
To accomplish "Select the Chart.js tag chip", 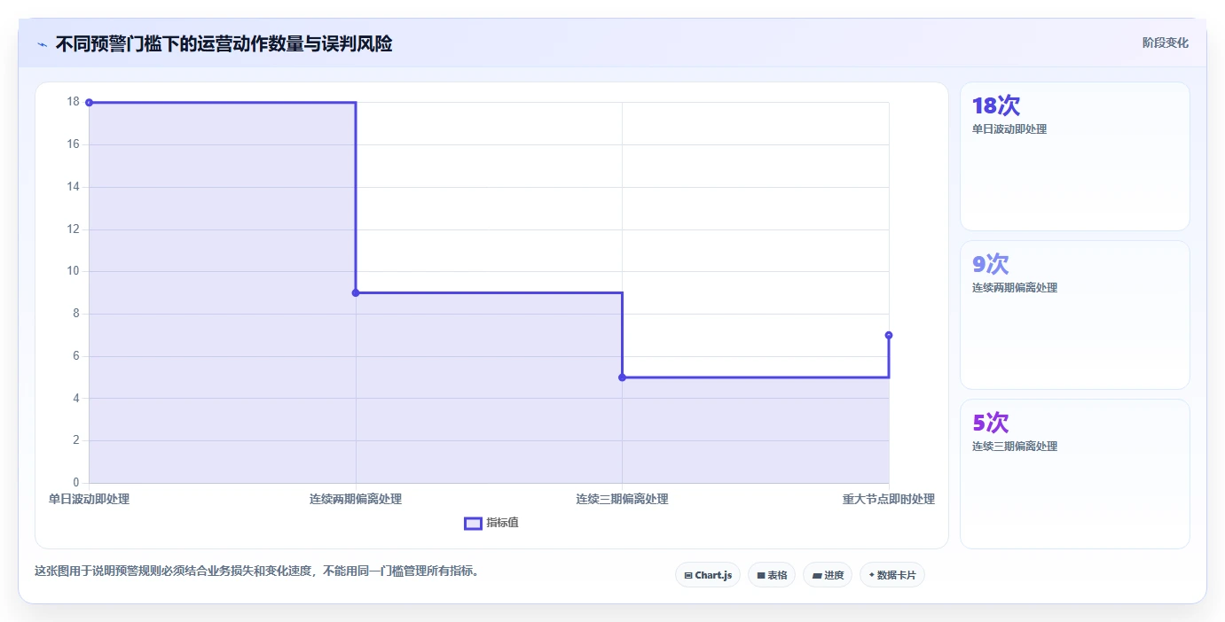I will (708, 575).
